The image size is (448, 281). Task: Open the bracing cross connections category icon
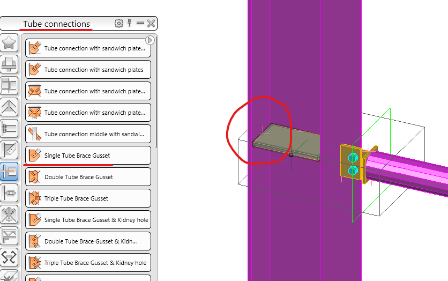tap(9, 214)
